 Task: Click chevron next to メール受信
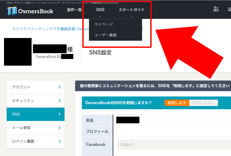pos(59,128)
